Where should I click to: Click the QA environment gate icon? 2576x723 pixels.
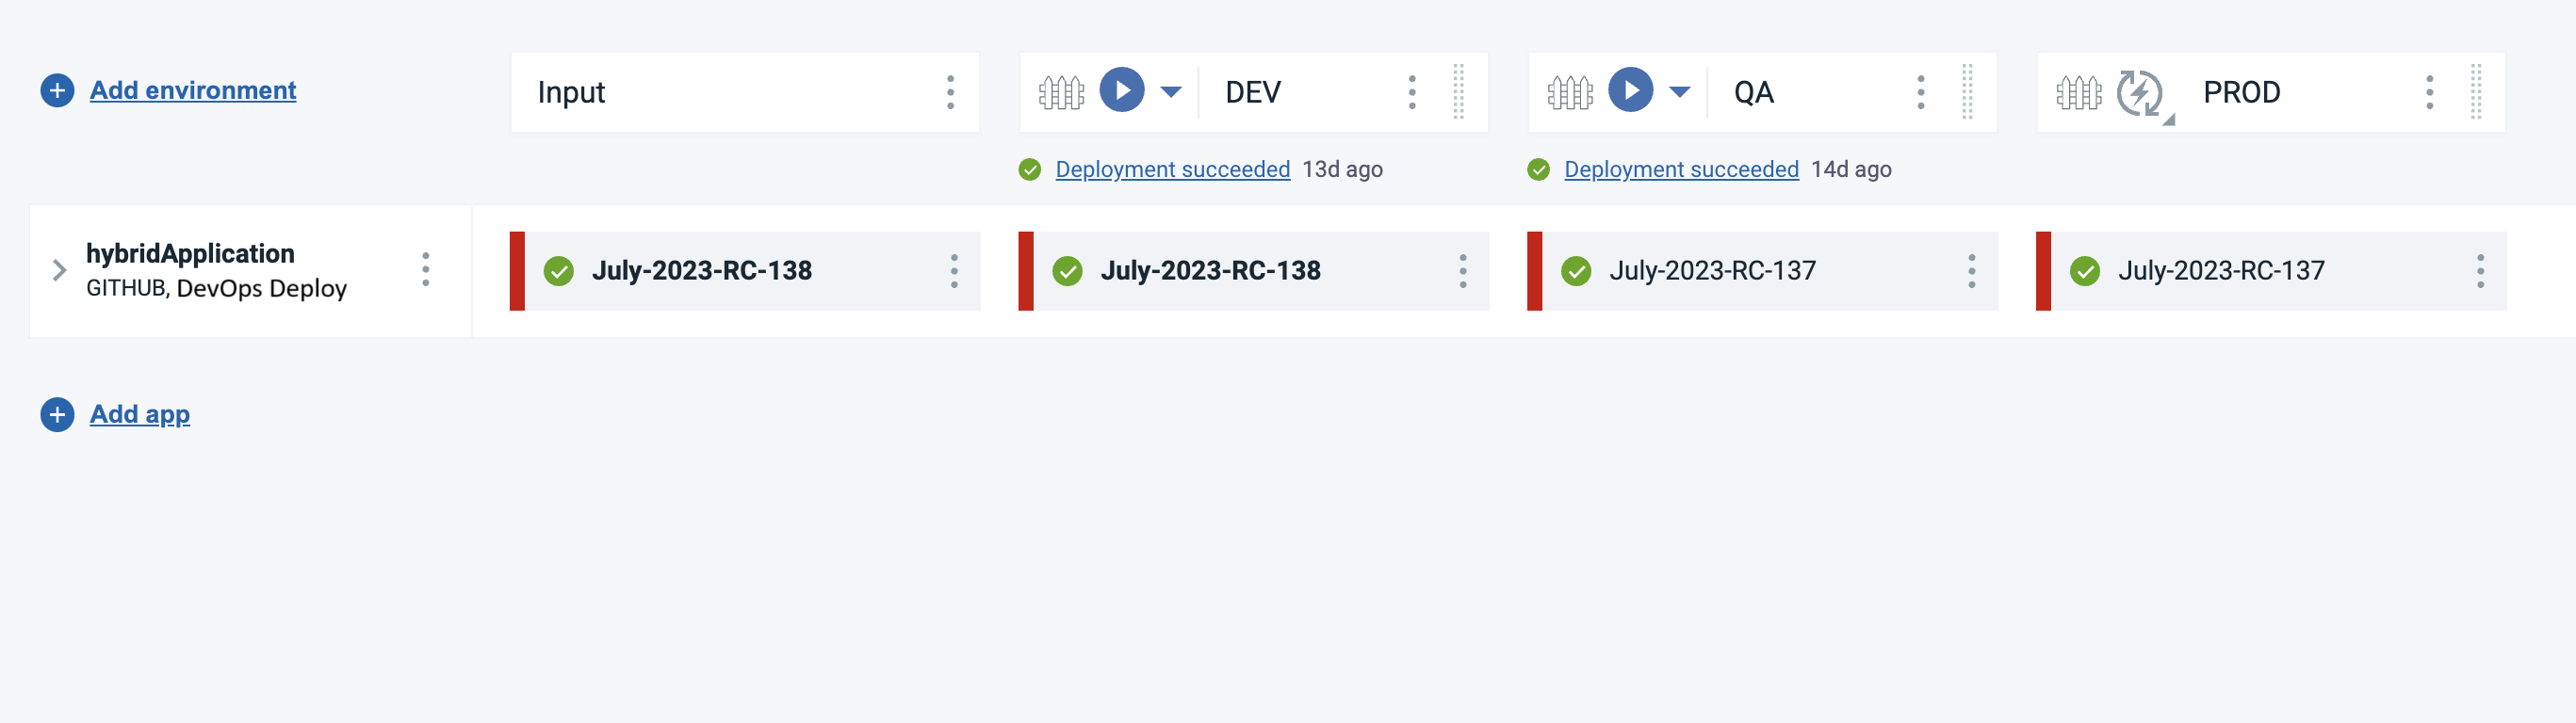point(1570,93)
